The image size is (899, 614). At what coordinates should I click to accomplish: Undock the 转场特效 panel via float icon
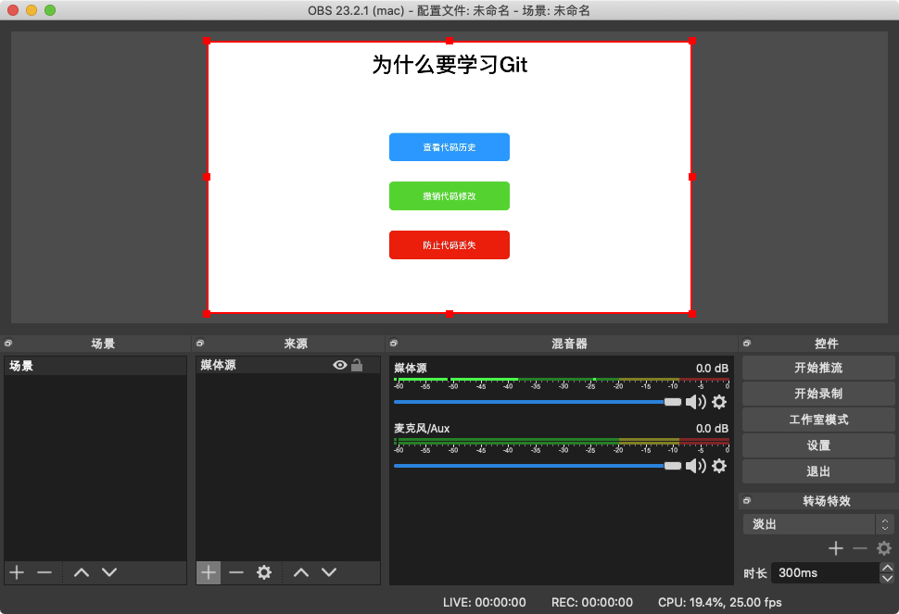coord(747,501)
